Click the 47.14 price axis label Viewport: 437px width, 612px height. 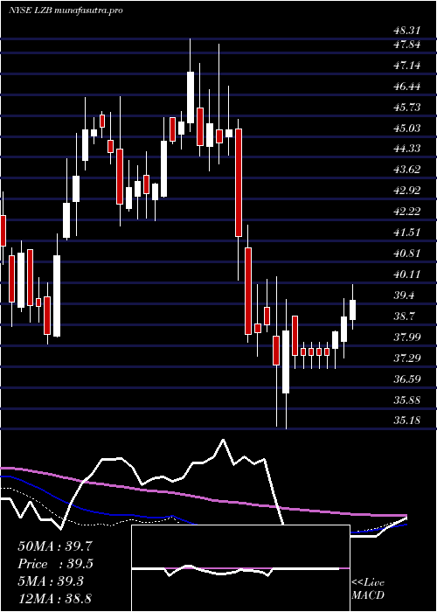pyautogui.click(x=407, y=66)
